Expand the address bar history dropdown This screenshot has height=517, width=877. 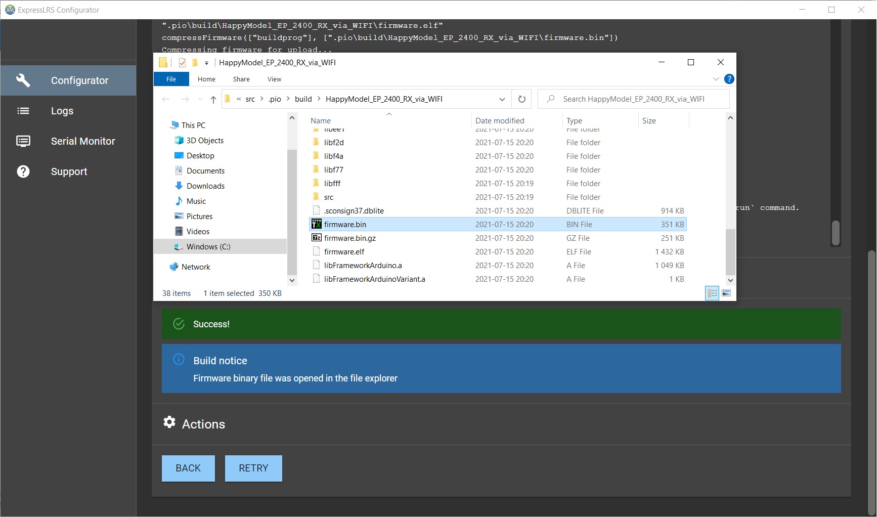pyautogui.click(x=502, y=99)
